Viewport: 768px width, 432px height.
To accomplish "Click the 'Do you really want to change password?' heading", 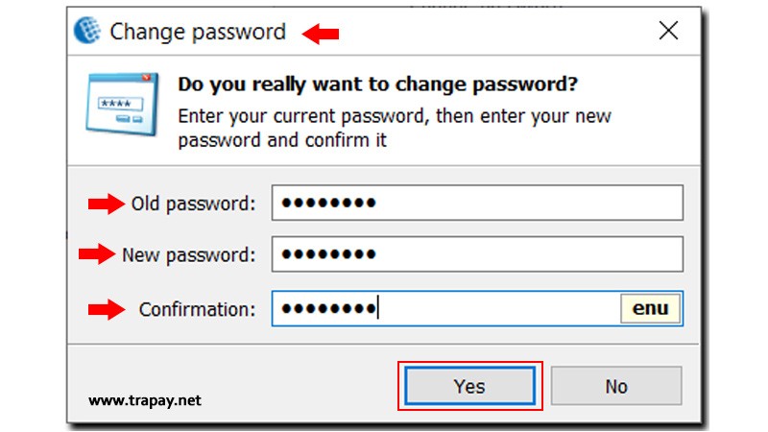I will pyautogui.click(x=377, y=84).
